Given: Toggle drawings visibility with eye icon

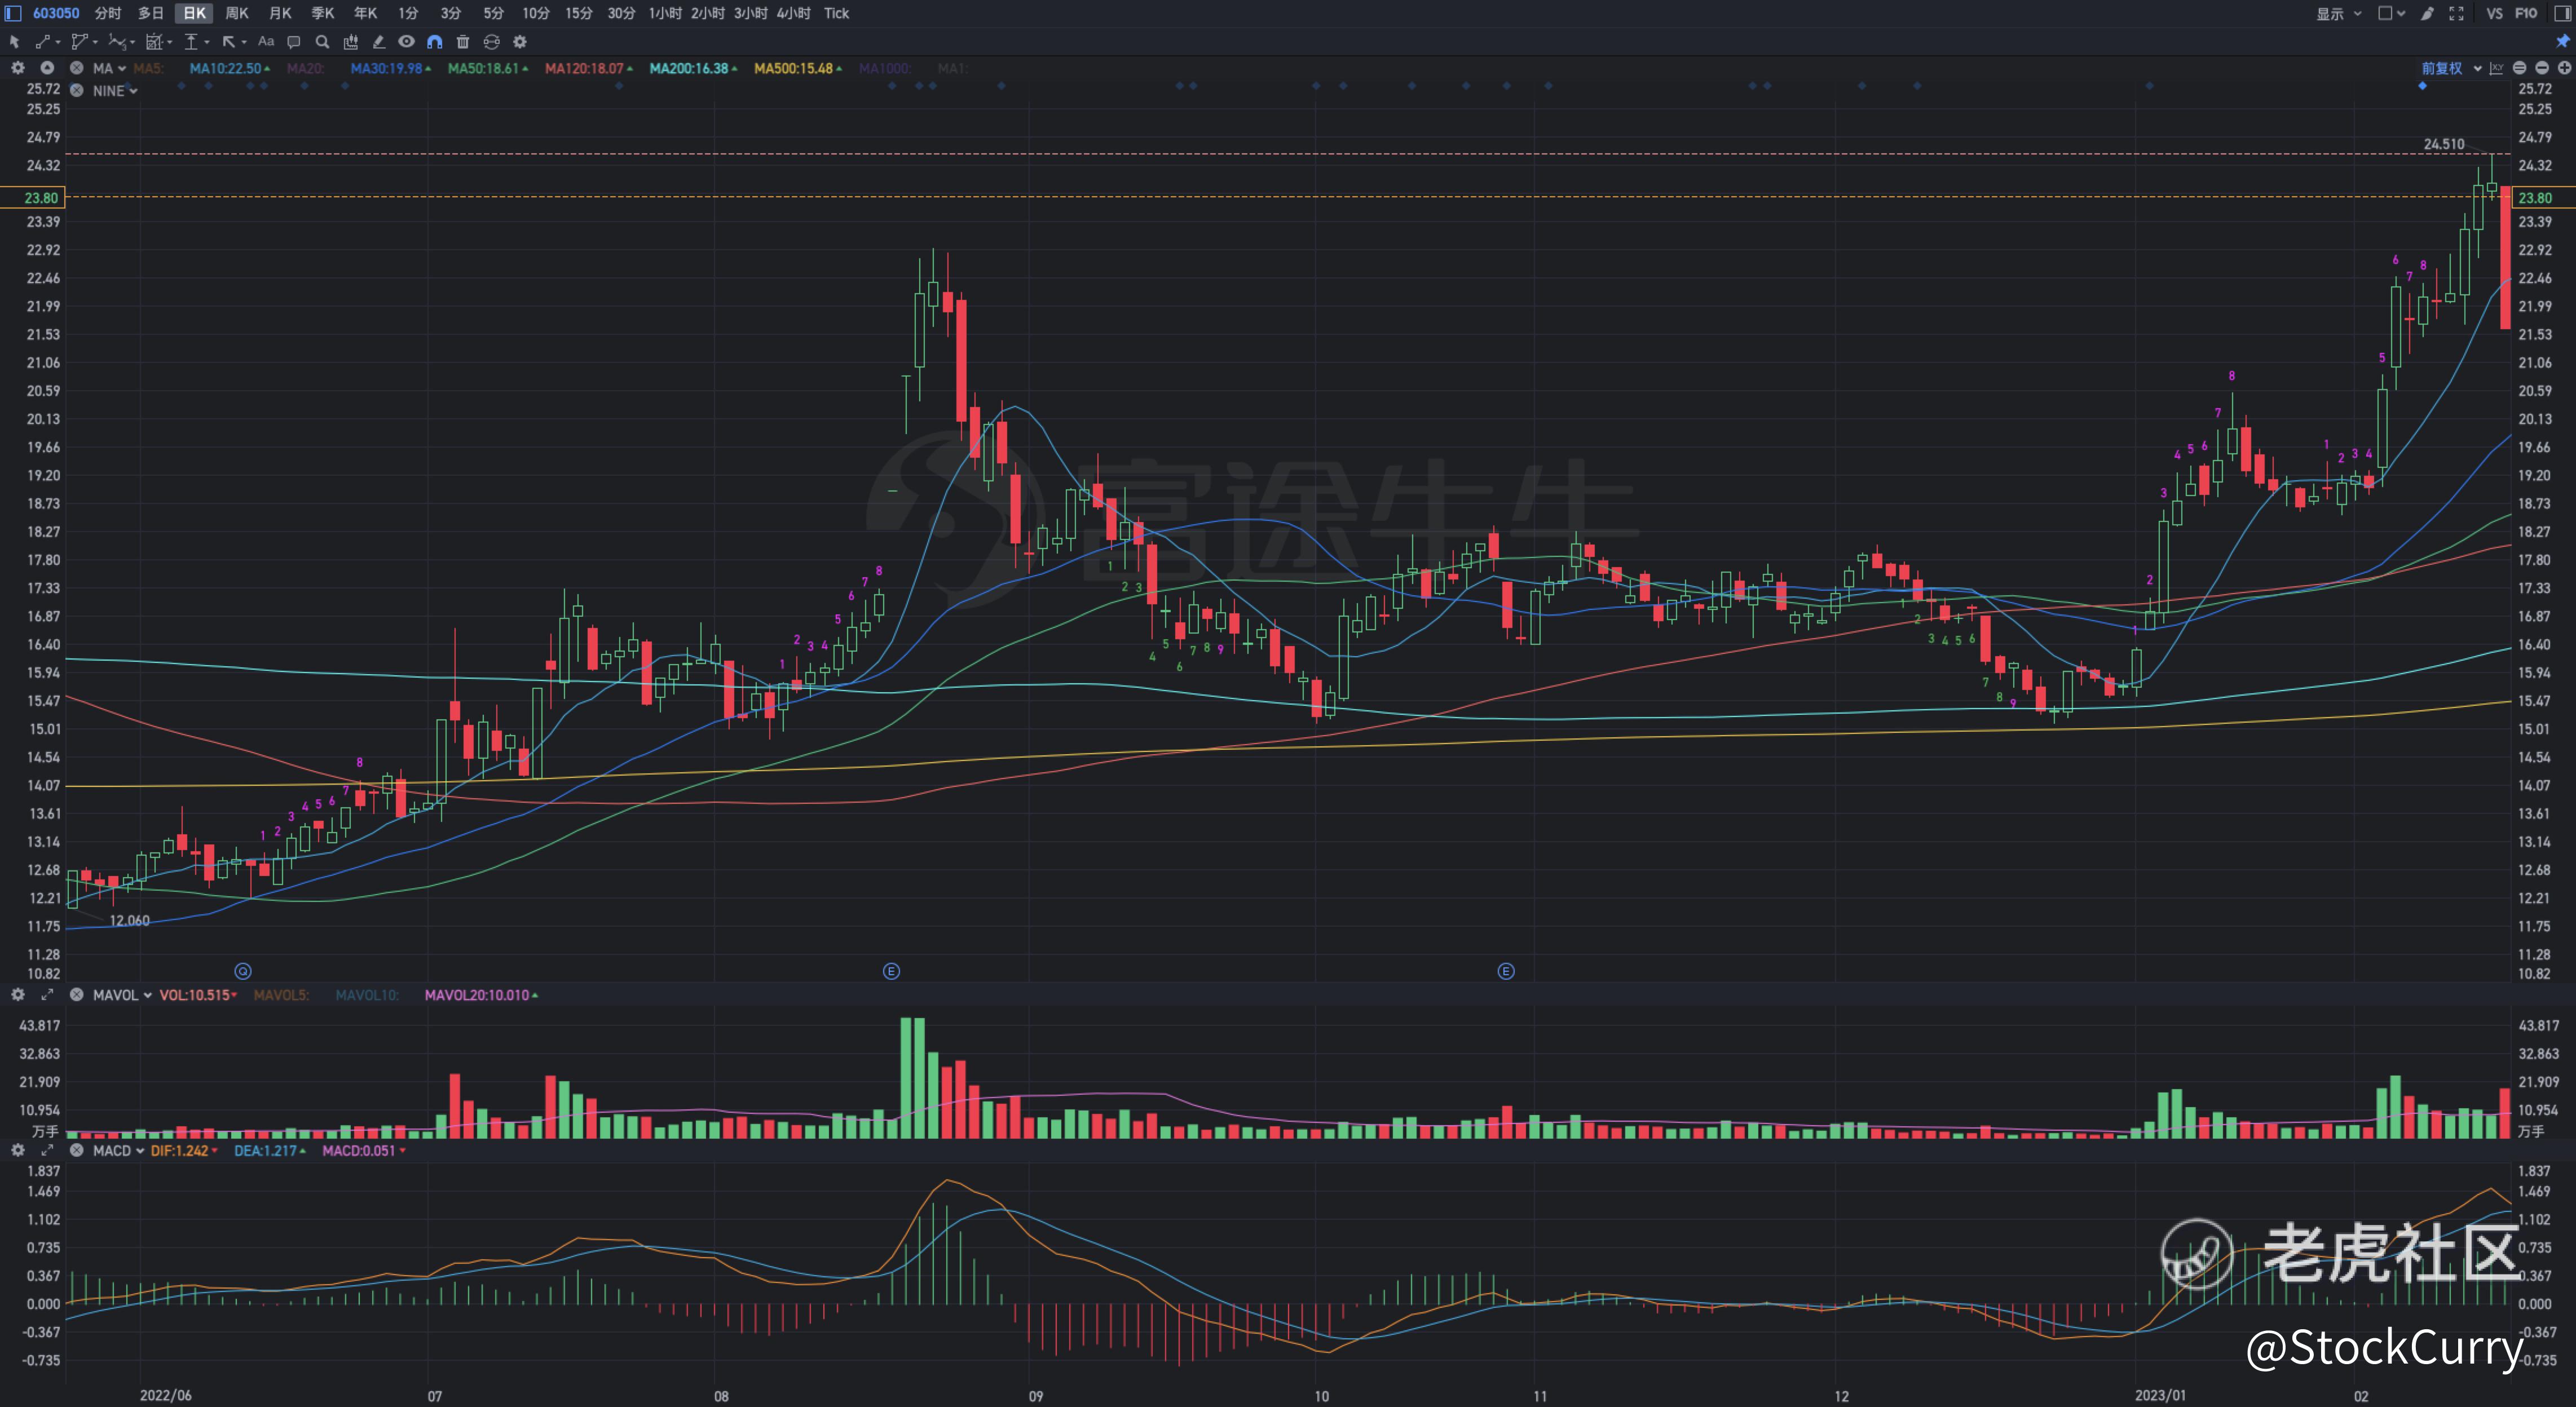Looking at the screenshot, I should pos(406,42).
